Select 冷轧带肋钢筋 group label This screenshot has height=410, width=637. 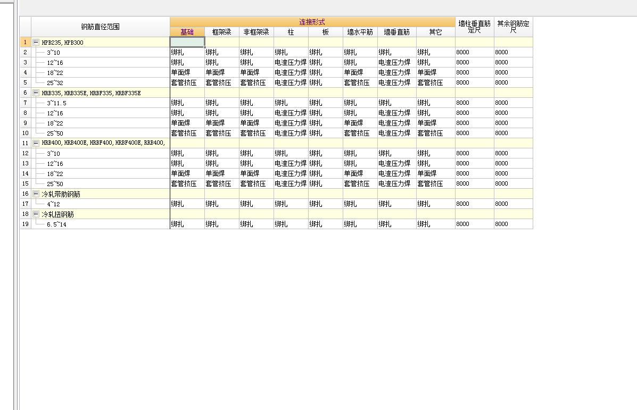[x=61, y=194]
